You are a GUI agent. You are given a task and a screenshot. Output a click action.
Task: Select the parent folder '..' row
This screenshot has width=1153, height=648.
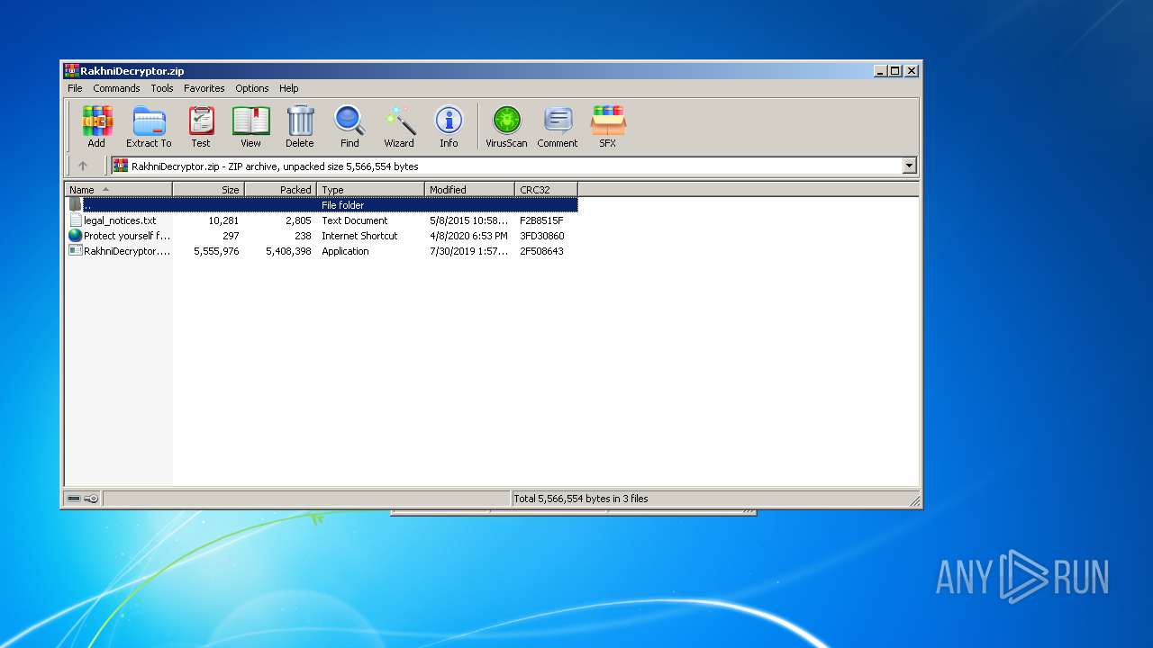click(322, 205)
